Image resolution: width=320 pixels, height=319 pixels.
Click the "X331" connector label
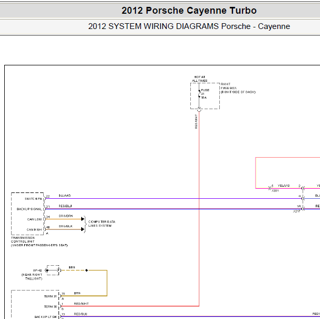(x=275, y=191)
